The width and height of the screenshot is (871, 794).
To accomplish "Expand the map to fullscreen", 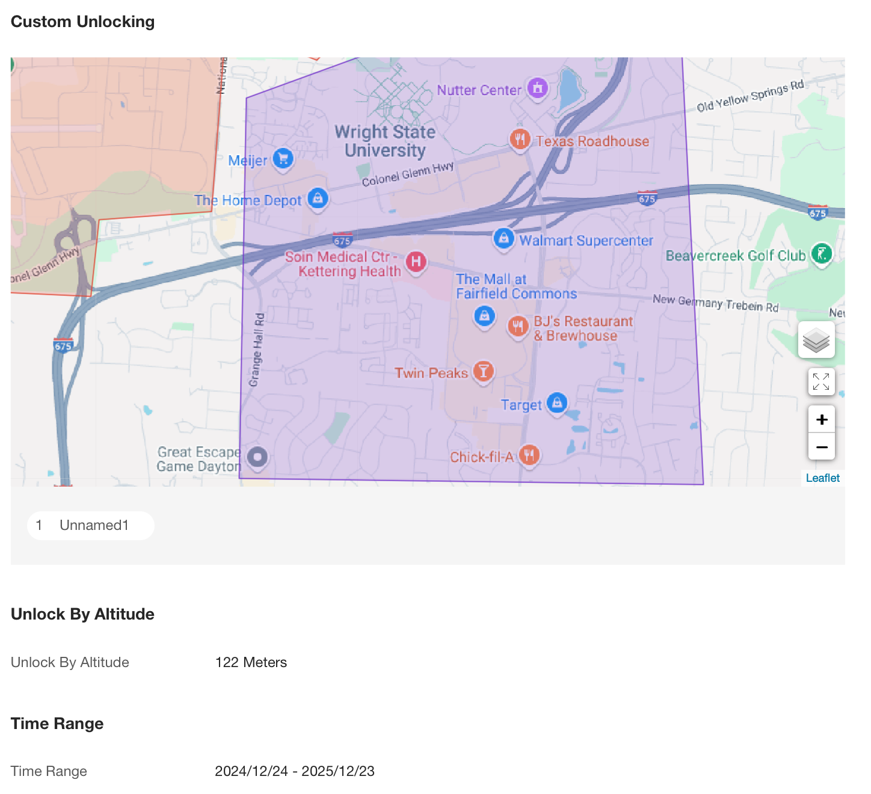I will 821,381.
